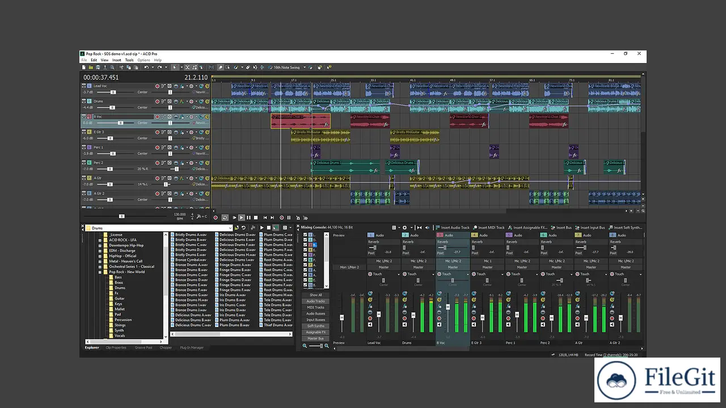Toggle Auto Preview in Explorer toolbar
726x408 pixels.
[x=276, y=228]
